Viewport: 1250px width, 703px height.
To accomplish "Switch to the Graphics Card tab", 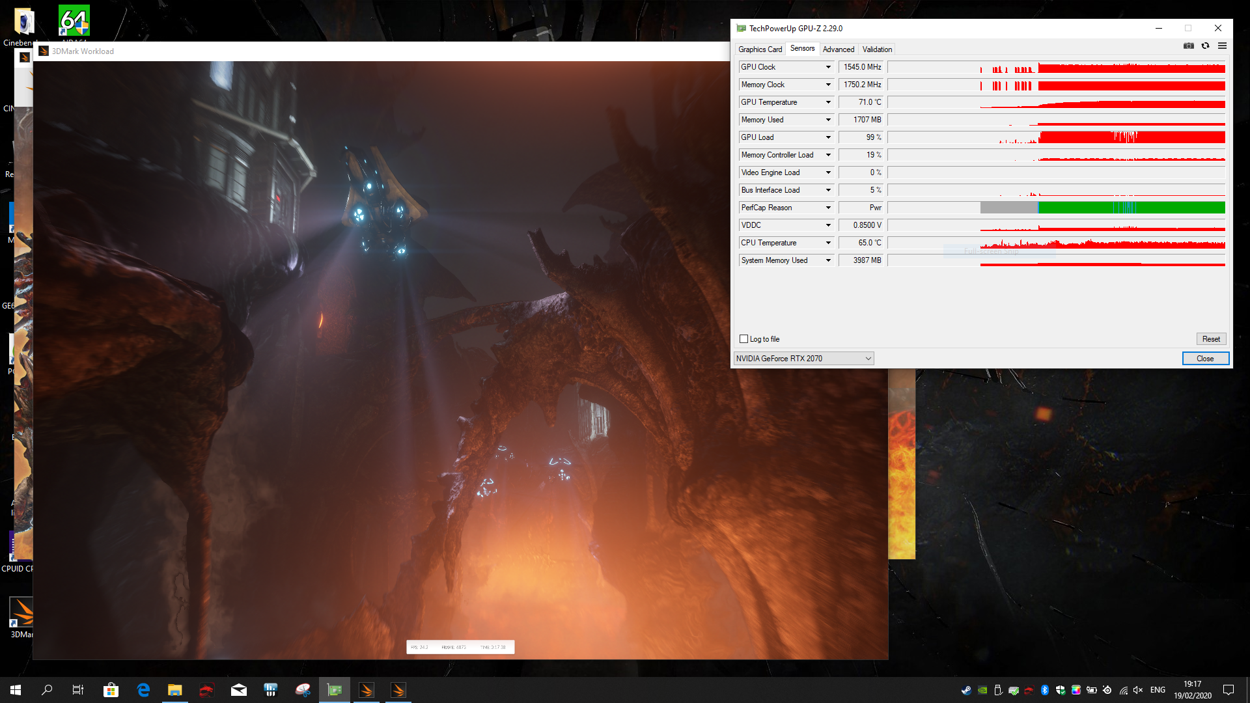I will tap(760, 49).
